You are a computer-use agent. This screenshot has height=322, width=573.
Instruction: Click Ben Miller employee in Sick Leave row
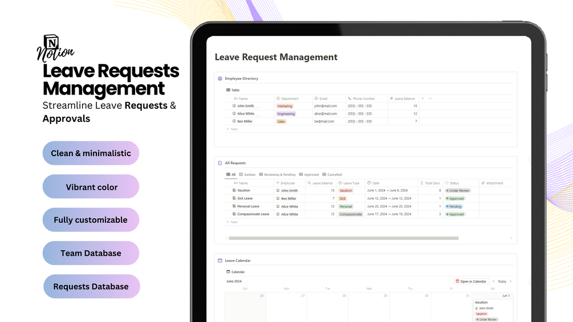point(286,198)
